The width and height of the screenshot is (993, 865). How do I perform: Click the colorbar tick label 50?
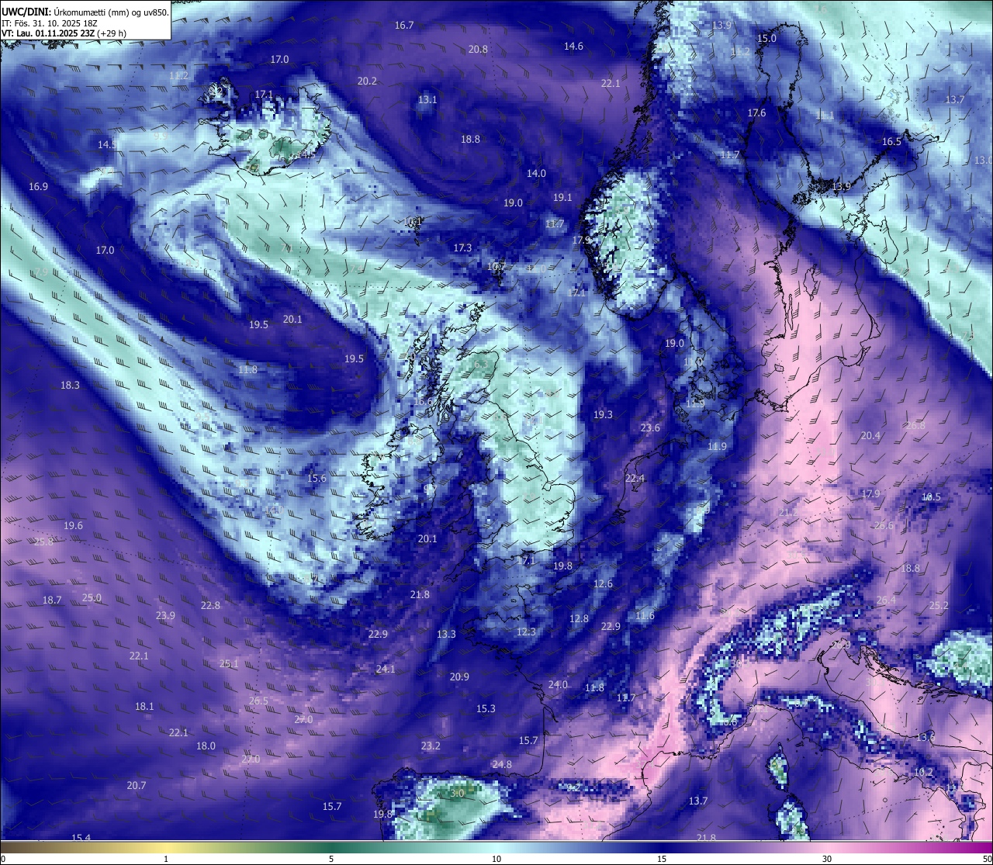coord(987,859)
